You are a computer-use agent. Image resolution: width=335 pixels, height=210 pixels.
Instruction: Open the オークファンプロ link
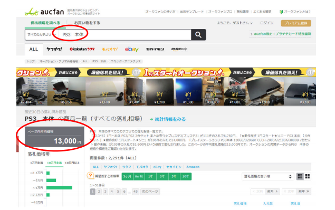point(220,12)
